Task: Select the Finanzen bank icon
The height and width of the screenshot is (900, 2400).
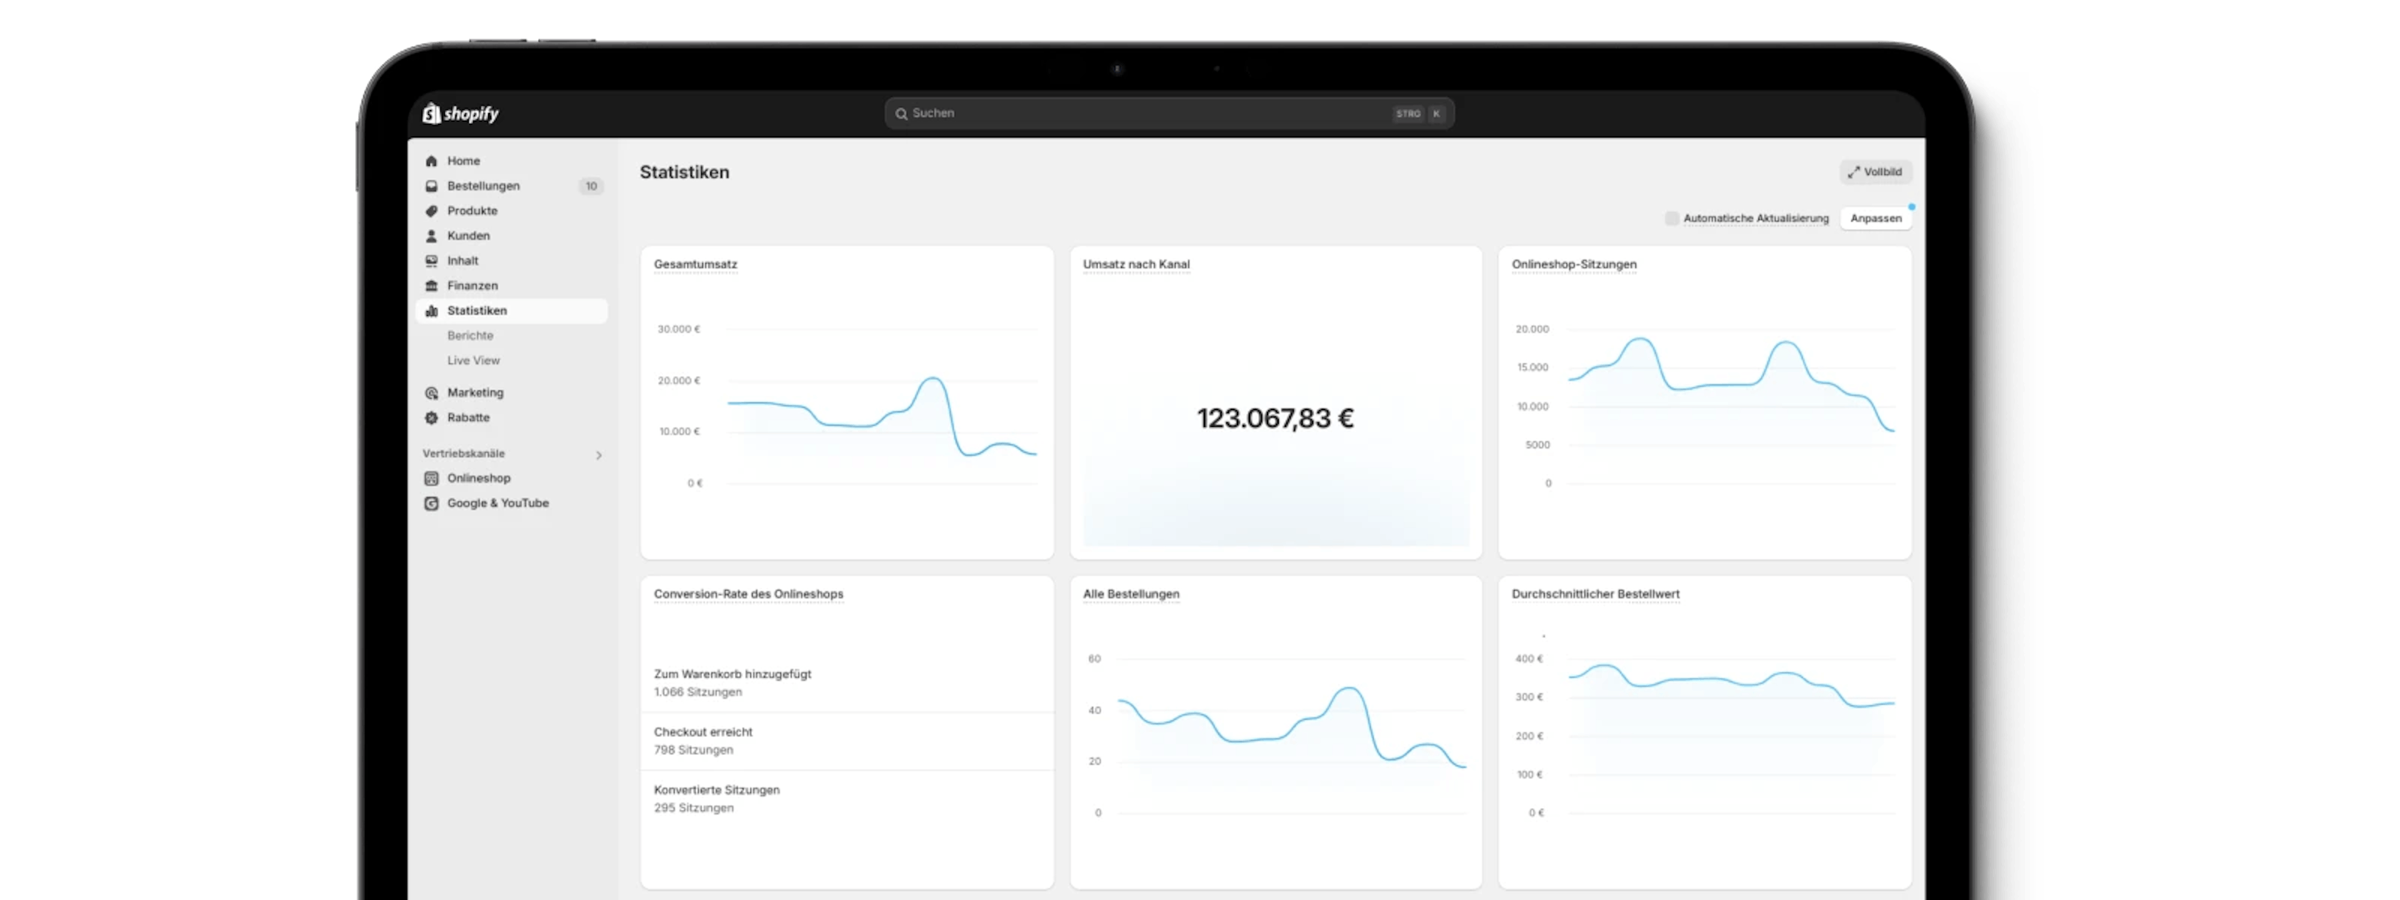Action: coord(431,285)
